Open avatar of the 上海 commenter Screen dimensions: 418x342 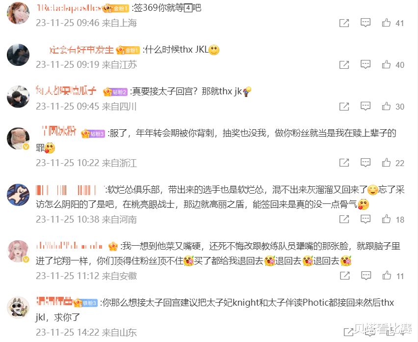pyautogui.click(x=18, y=13)
